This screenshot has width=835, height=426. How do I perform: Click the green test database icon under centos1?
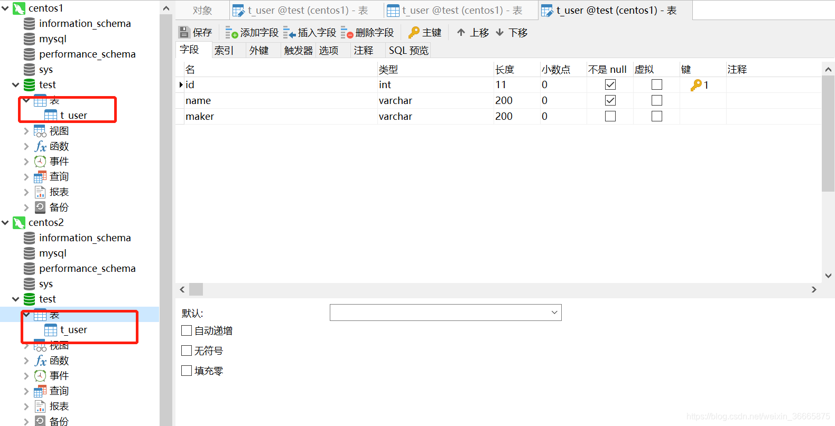click(x=30, y=84)
